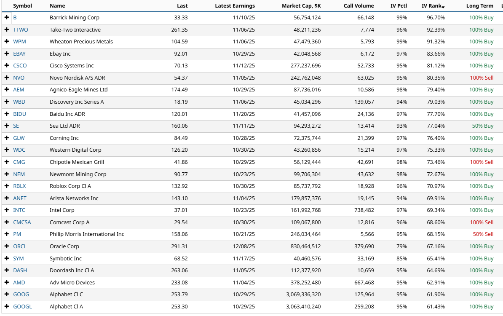The width and height of the screenshot is (503, 316).
Task: Click the plus icon beside ORCL
Action: [7, 246]
